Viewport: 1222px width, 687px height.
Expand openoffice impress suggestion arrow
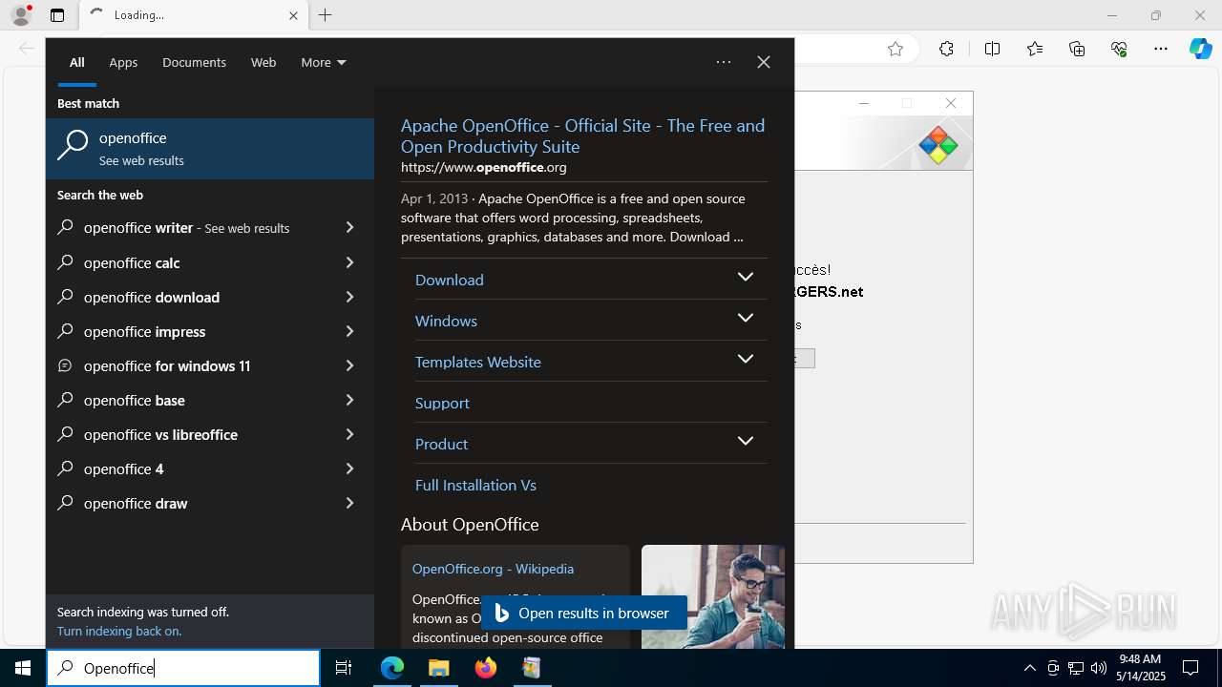pos(349,331)
